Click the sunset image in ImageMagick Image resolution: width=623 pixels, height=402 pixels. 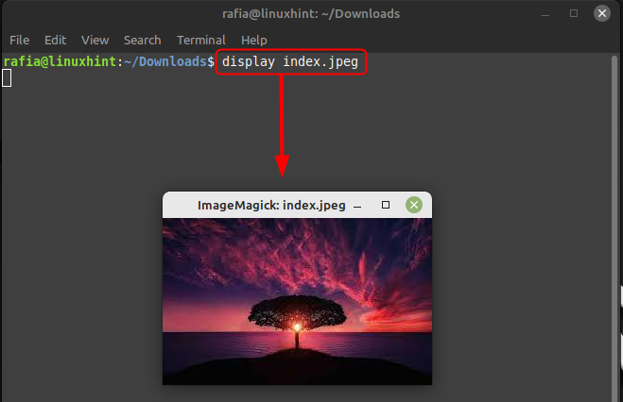click(297, 301)
